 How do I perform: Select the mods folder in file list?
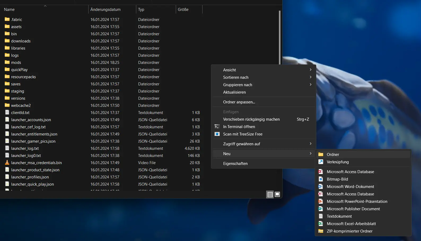(x=16, y=63)
